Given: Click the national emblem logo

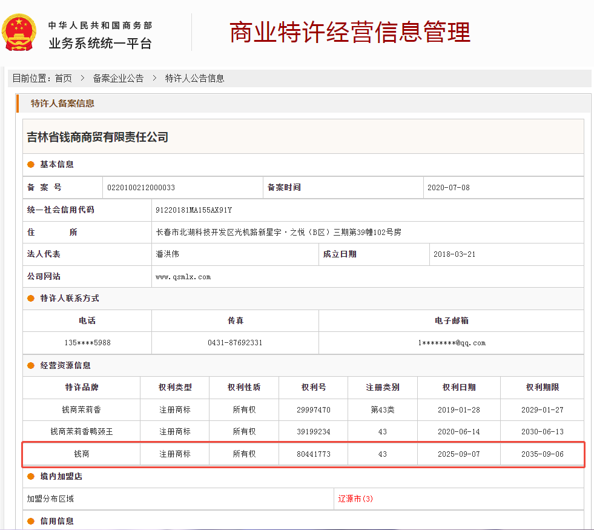Looking at the screenshot, I should (x=19, y=33).
